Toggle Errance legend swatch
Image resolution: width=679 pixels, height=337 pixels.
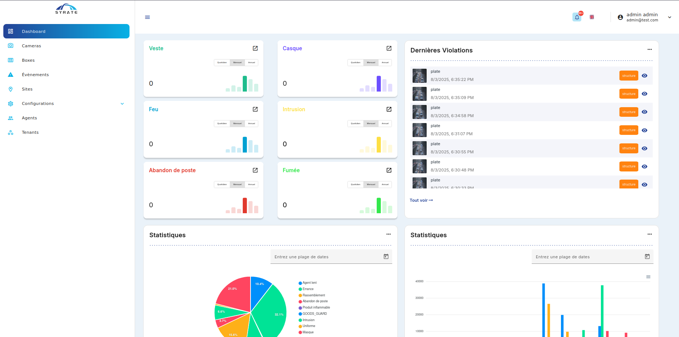tap(300, 289)
